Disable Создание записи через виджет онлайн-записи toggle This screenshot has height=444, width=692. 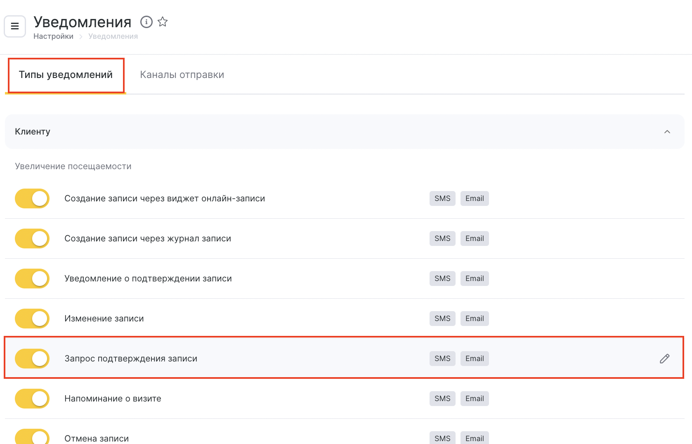pos(32,198)
